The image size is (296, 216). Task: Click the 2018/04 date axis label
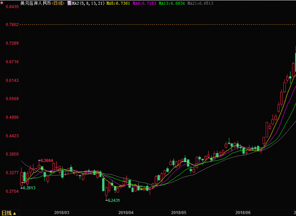point(126,213)
